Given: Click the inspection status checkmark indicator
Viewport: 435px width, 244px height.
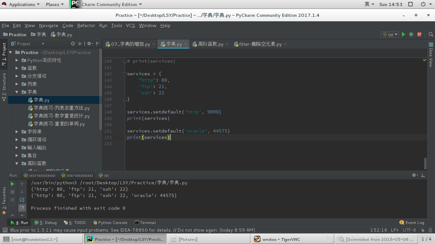Looking at the screenshot, I should pos(424,60).
